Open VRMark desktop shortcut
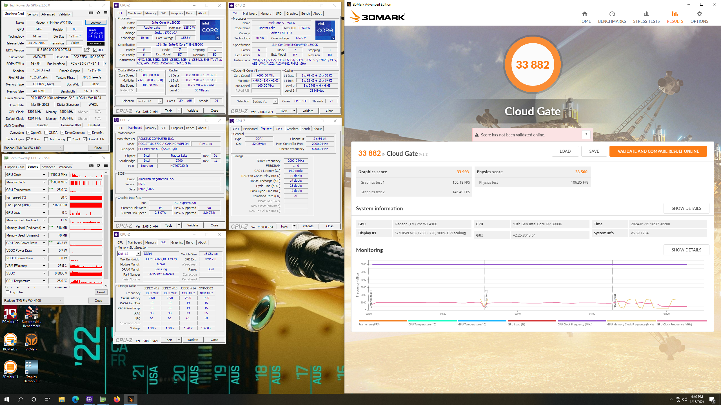This screenshot has height=405, width=721. coord(32,342)
